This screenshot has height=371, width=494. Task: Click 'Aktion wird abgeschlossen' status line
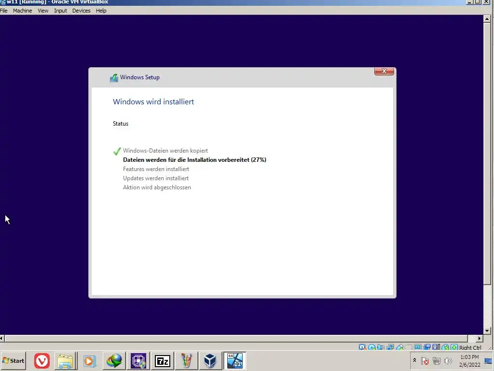click(x=157, y=187)
